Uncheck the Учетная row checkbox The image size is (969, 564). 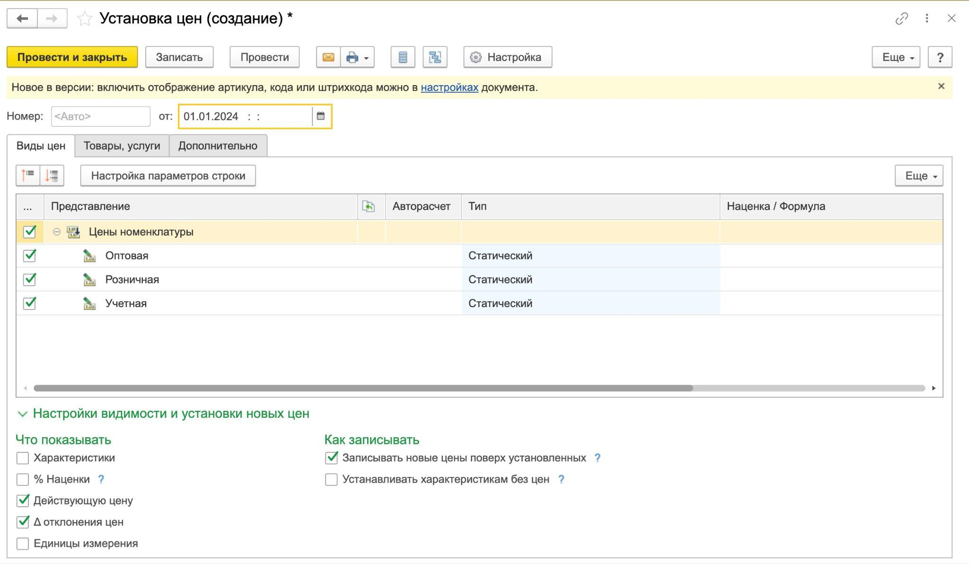tap(30, 303)
